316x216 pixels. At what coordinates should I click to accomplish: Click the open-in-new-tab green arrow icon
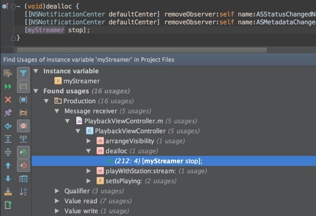click(x=8, y=205)
